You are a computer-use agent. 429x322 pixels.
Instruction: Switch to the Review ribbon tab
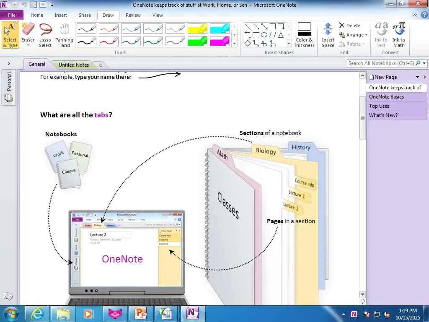(133, 15)
